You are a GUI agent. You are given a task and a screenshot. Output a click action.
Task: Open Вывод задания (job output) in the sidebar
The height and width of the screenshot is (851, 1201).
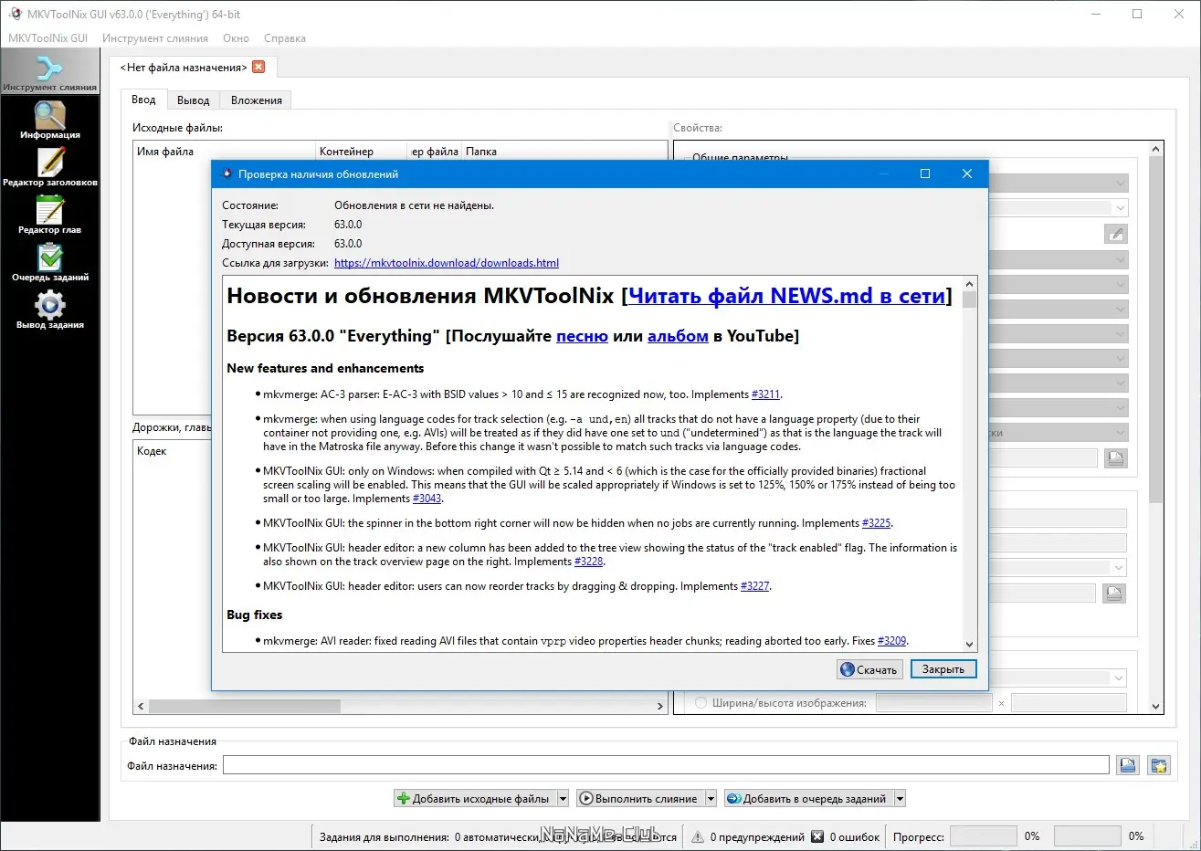pos(49,310)
